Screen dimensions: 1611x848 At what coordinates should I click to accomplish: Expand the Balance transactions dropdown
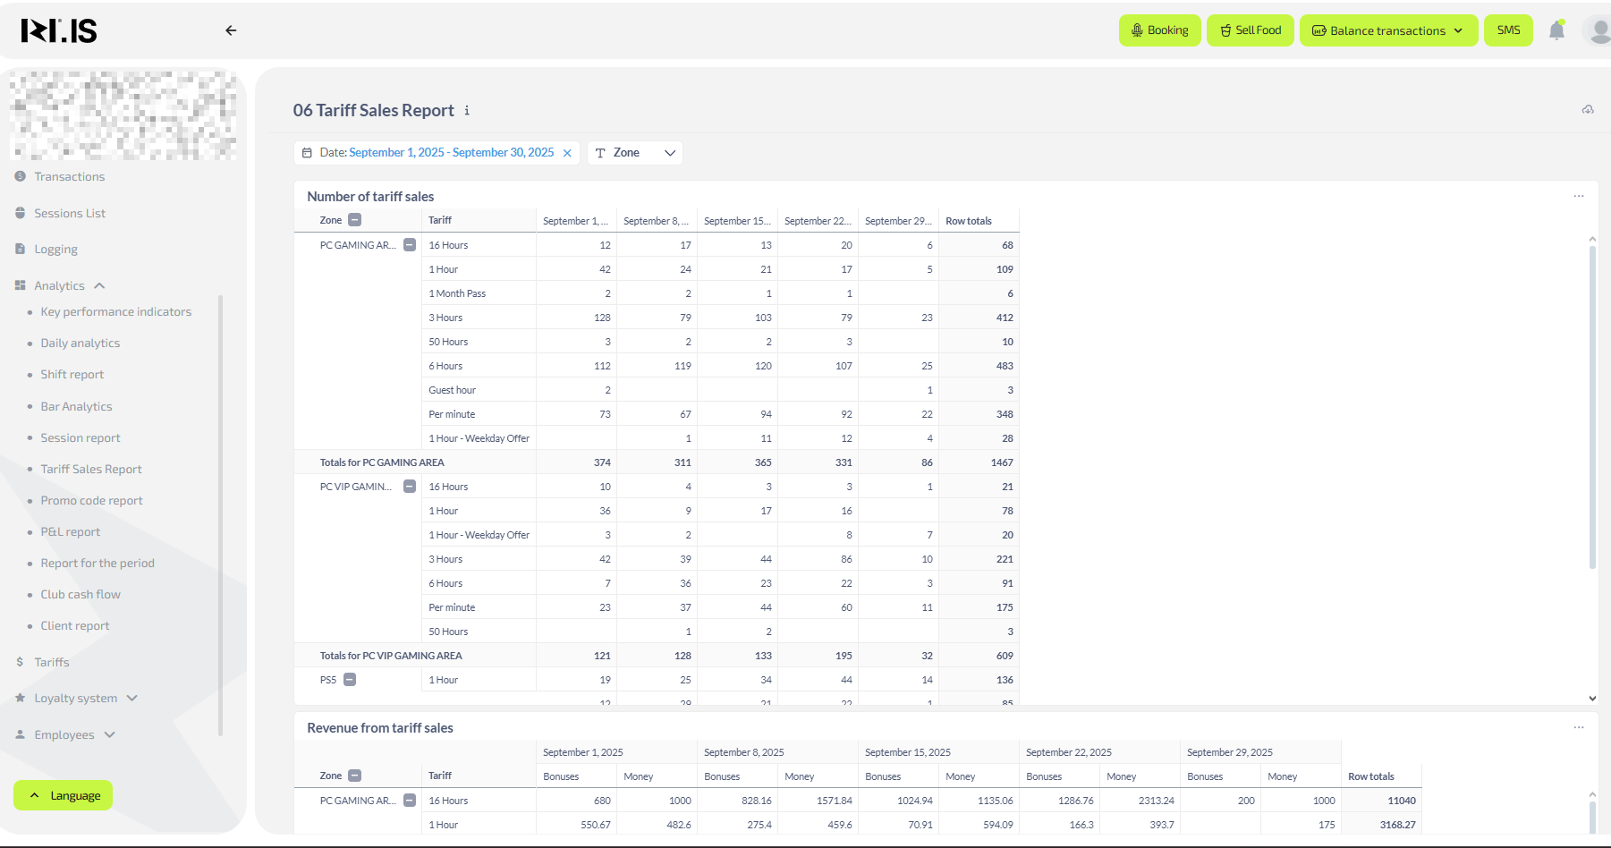point(1388,30)
